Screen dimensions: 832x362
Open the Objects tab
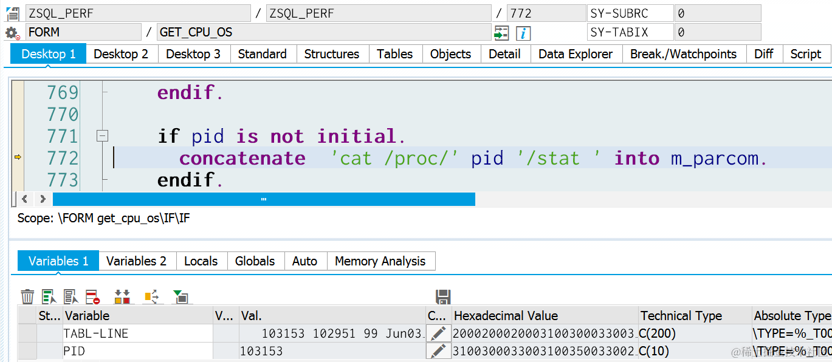(451, 54)
